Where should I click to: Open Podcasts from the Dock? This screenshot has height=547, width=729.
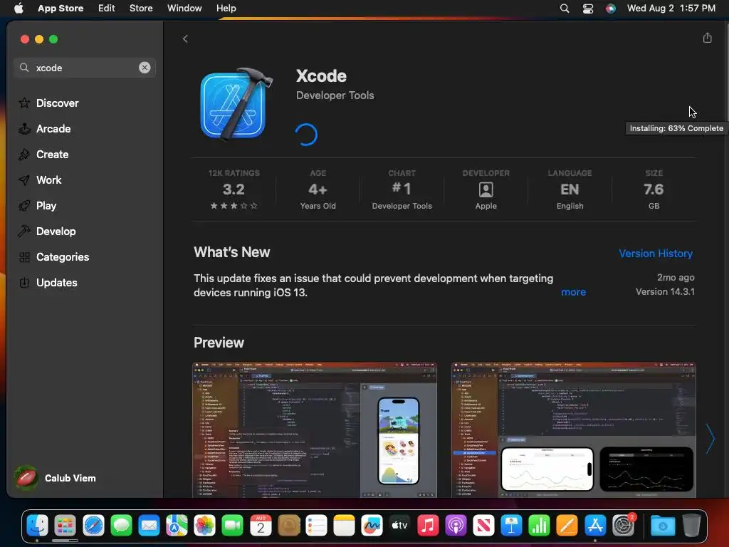tap(456, 526)
